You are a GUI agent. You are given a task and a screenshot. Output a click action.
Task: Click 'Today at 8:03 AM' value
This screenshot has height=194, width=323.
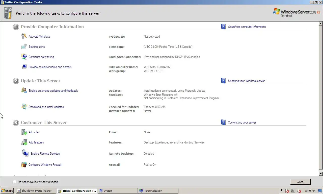(x=154, y=107)
